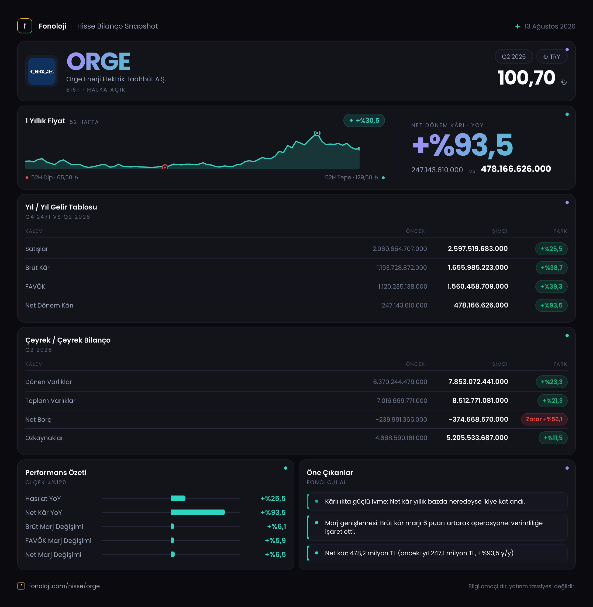
Task: Click the Fonoloji brand name in header
Action: [x=52, y=26]
